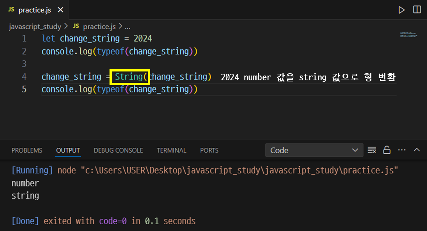This screenshot has height=231, width=427.
Task: Open panel more actions ellipsis
Action: (x=402, y=150)
